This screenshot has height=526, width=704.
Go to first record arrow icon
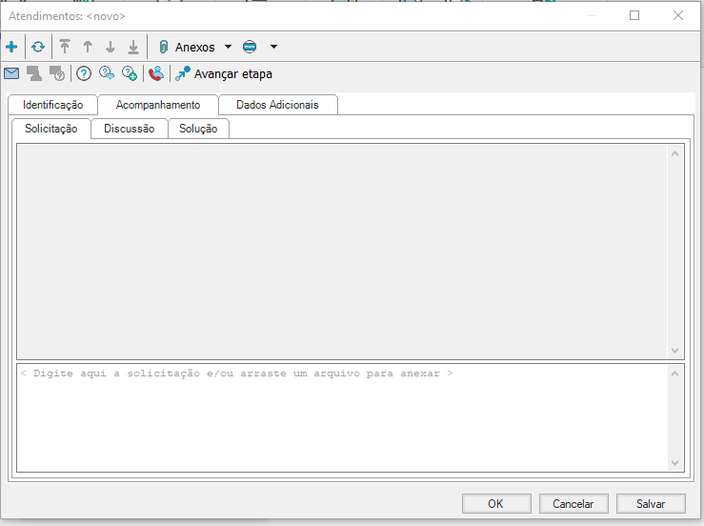pyautogui.click(x=65, y=47)
